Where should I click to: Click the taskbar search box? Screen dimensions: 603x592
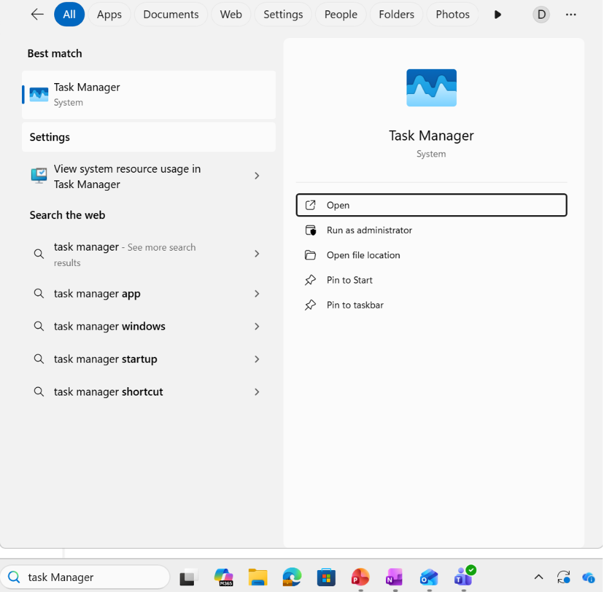tap(85, 577)
